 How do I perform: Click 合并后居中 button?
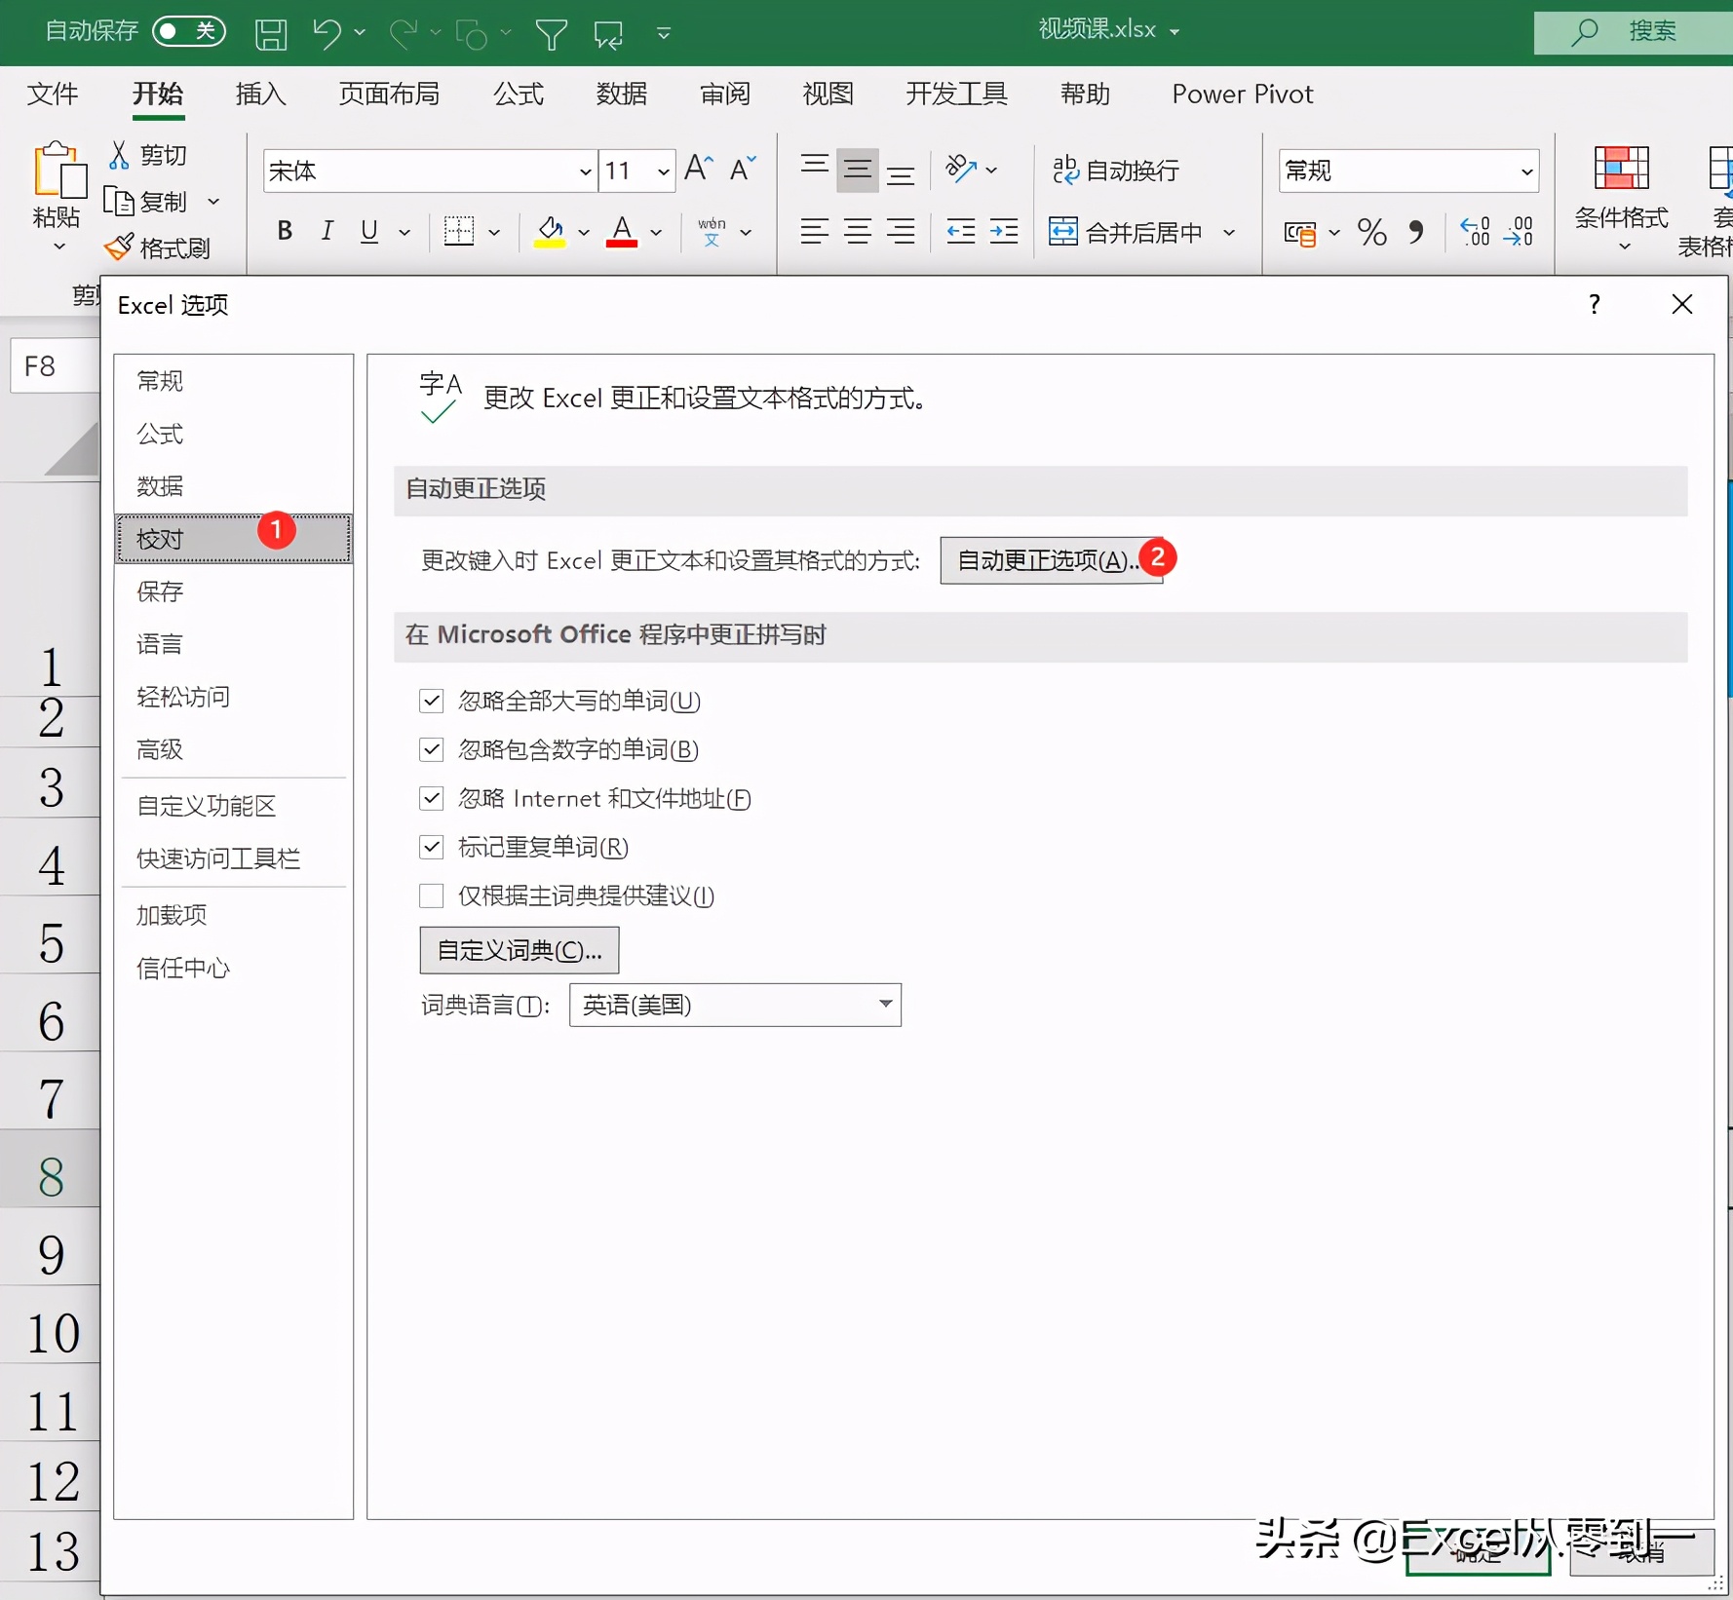click(1126, 232)
